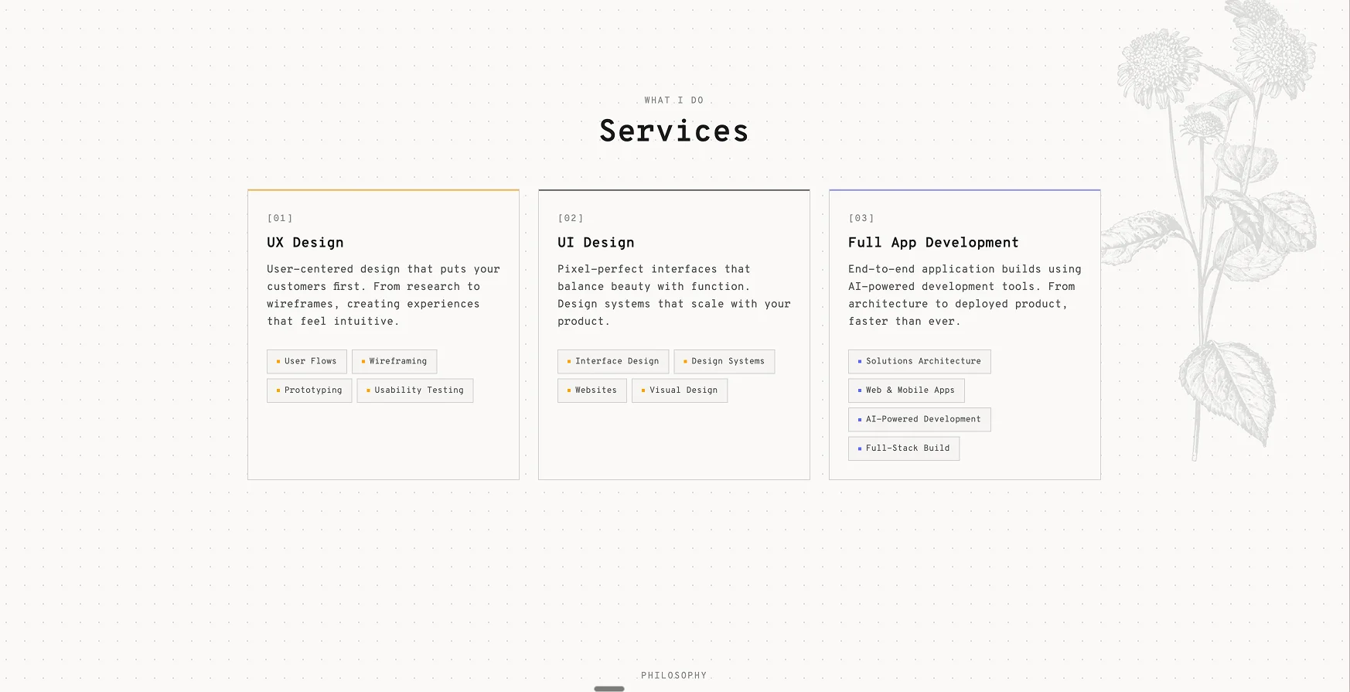Viewport: 1350px width, 692px height.
Task: Select the Usability Testing tag
Action: pos(415,390)
